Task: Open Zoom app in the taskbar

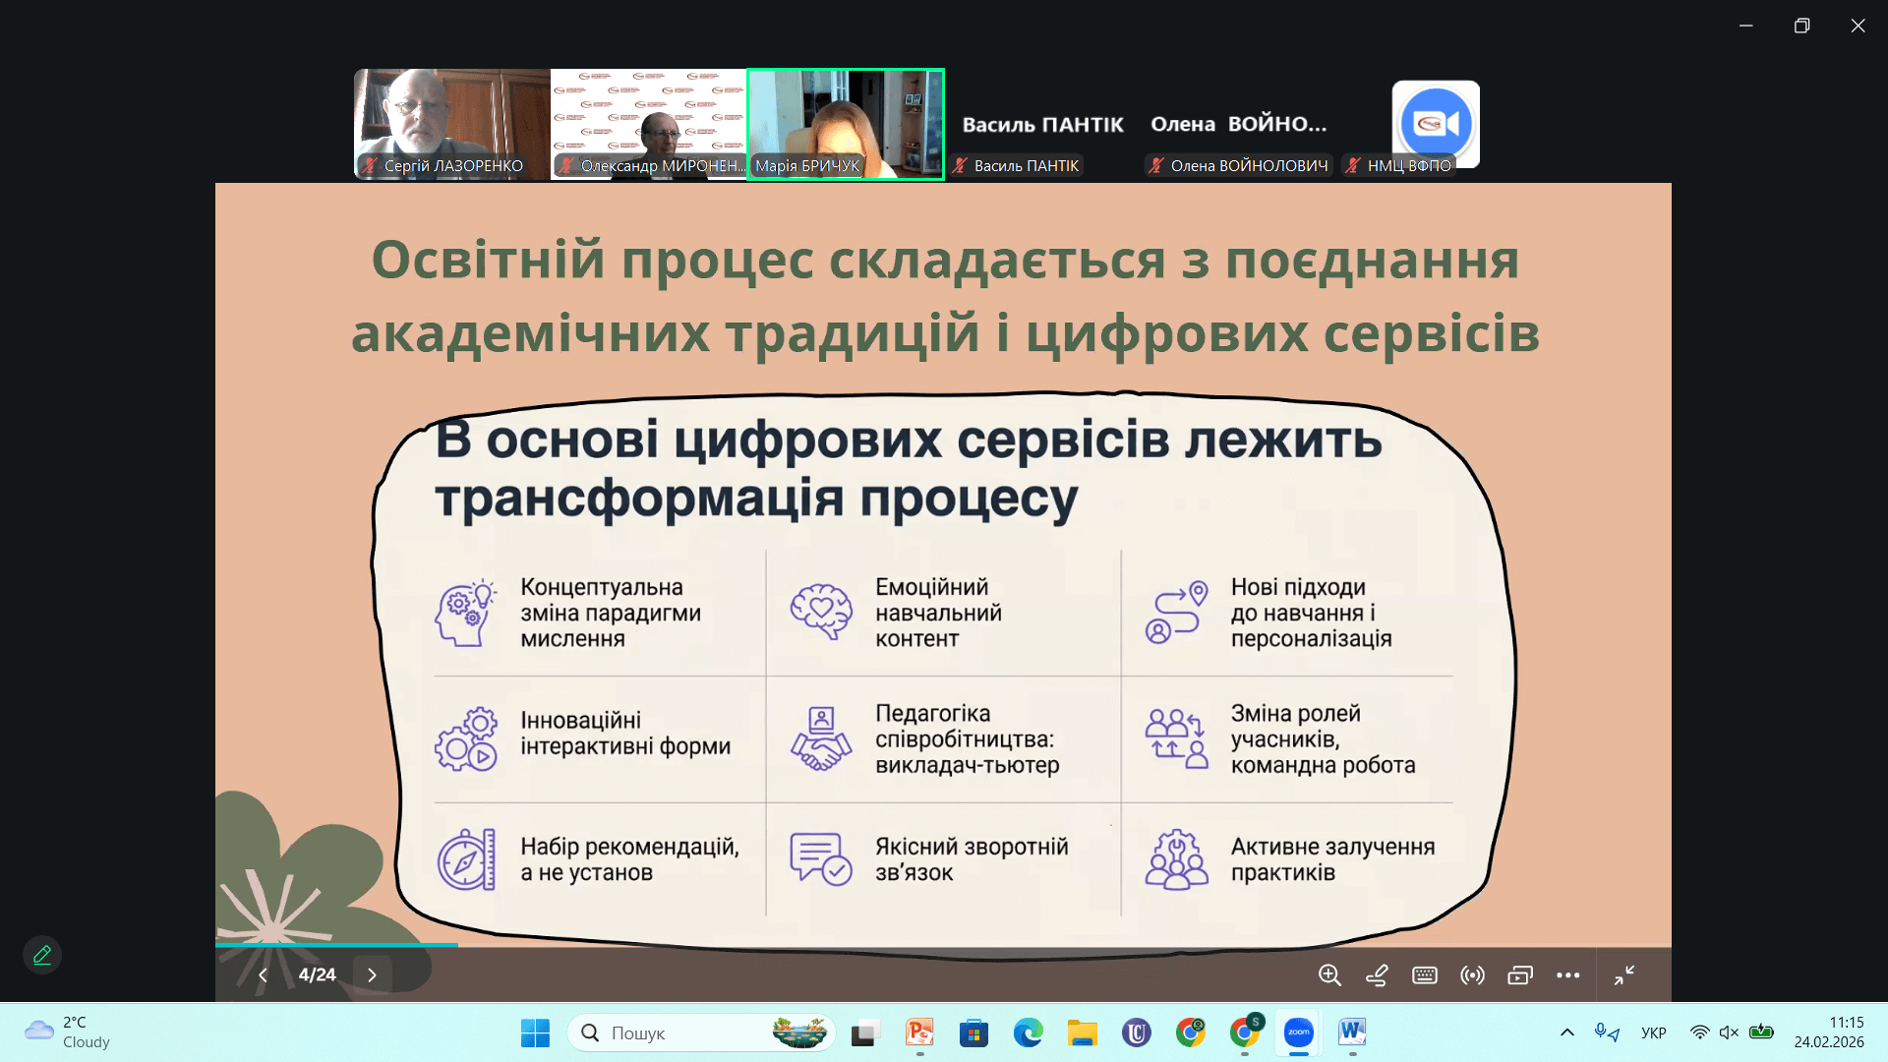Action: coord(1298,1032)
